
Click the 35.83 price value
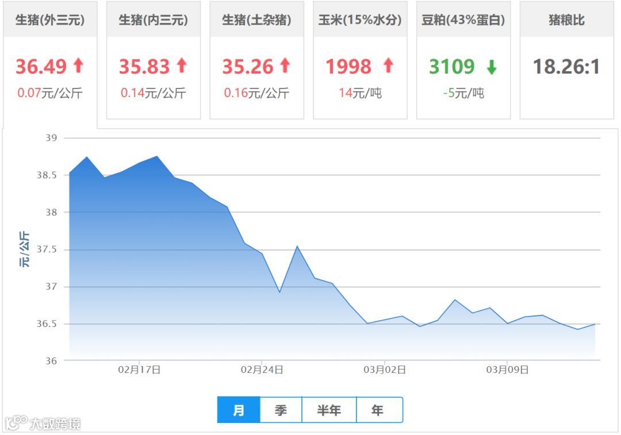144,67
